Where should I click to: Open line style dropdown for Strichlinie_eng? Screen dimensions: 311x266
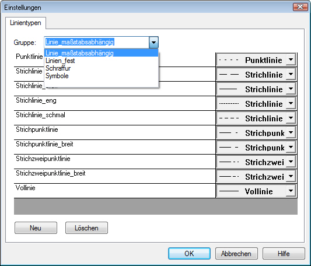[x=291, y=103]
